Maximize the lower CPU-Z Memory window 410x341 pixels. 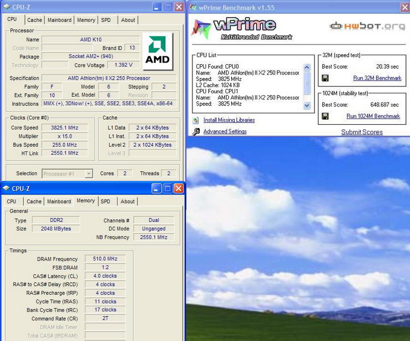tap(167, 188)
